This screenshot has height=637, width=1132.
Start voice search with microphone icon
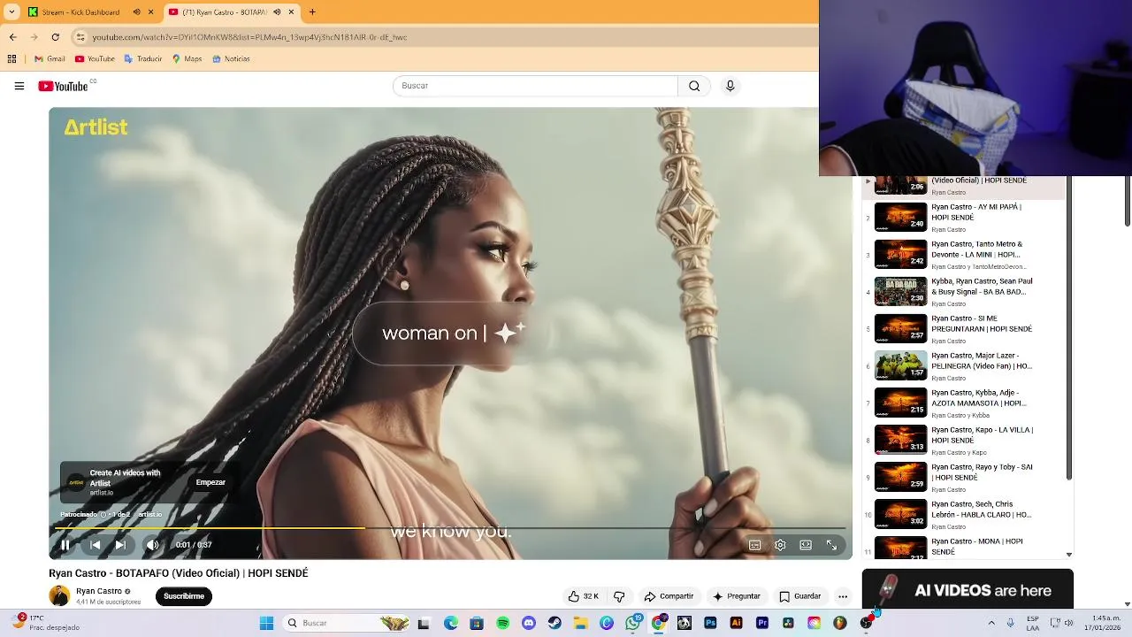coord(730,86)
